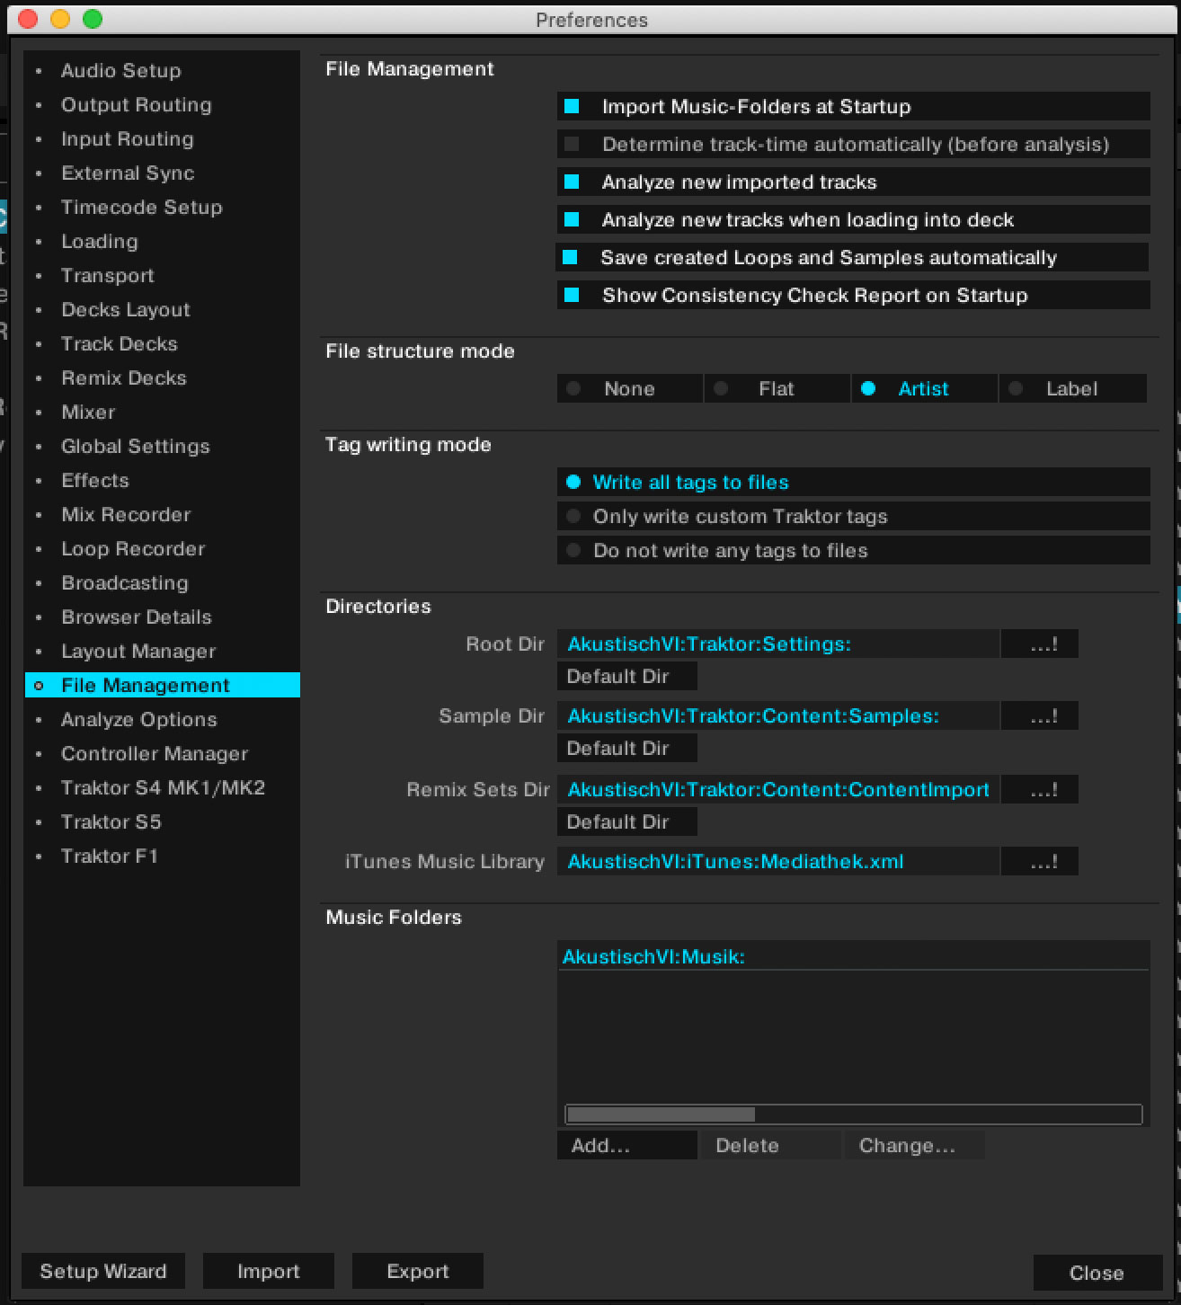This screenshot has height=1305, width=1181.
Task: Browse for Sample Dir with ...! button
Action: pos(1040,716)
